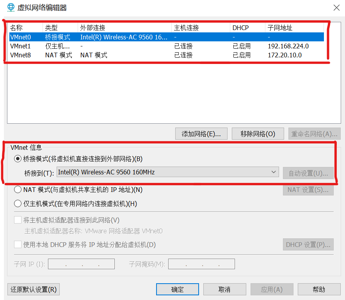Viewport: 345px width, 300px height.
Task: Click the 类型 column header
Action: [60, 28]
